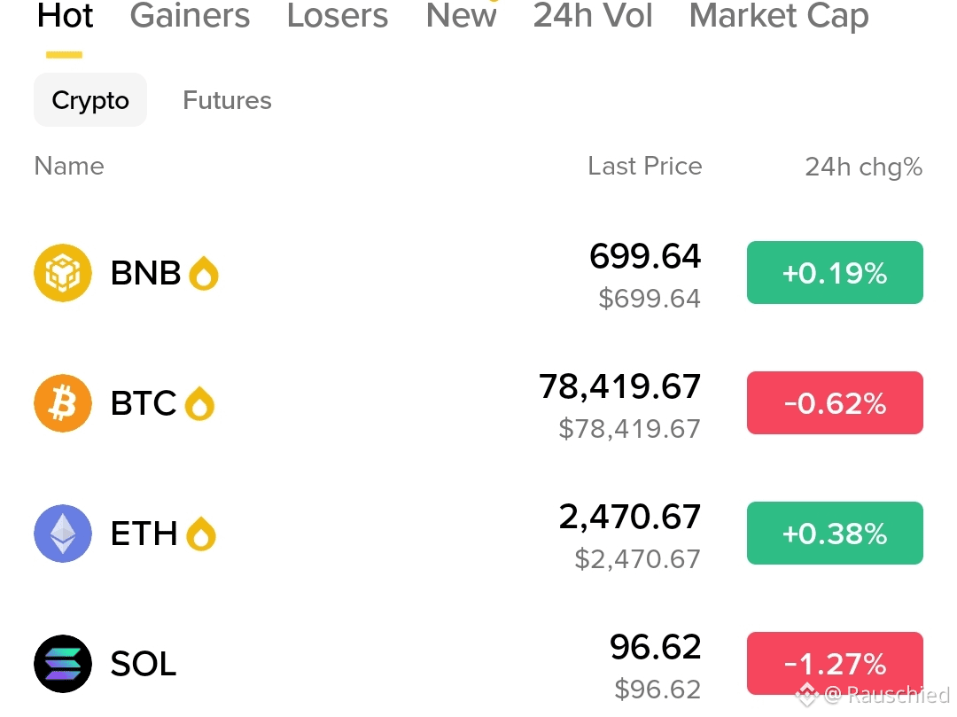Click BNB +0.19% change button

tap(835, 273)
